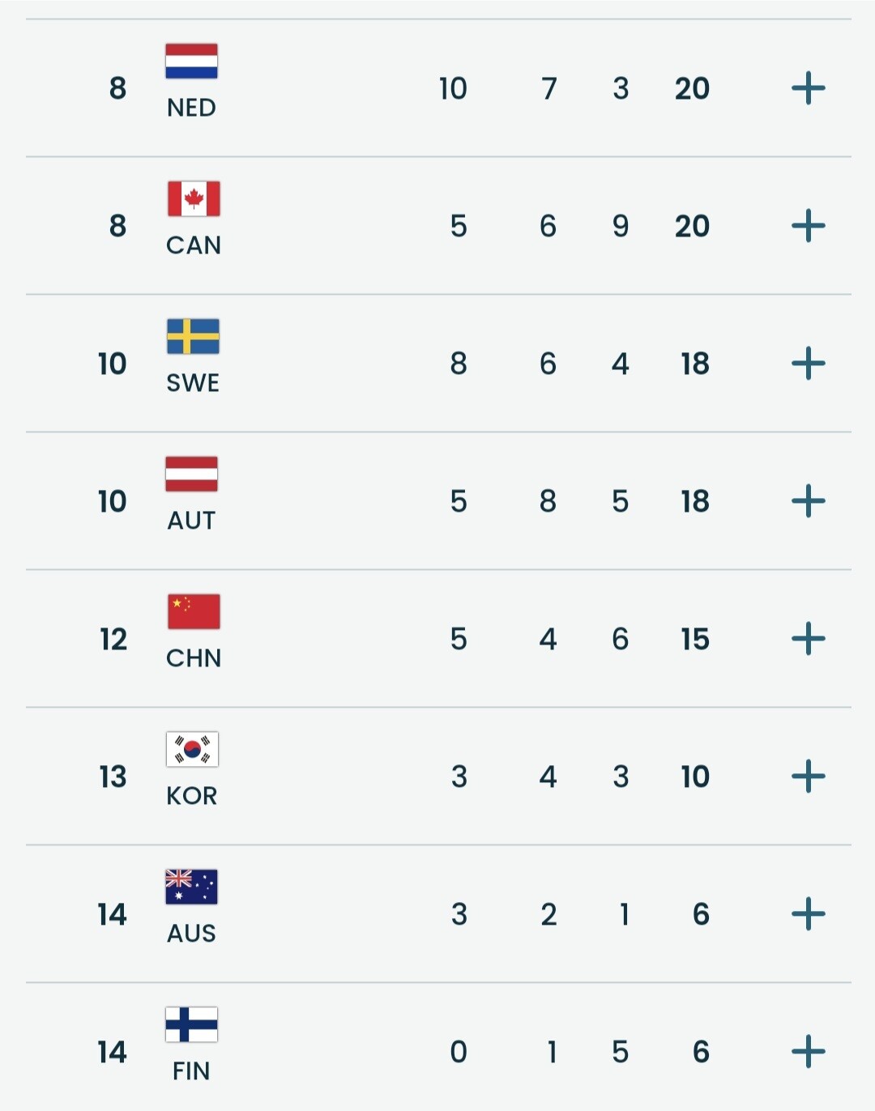875x1111 pixels.
Task: Click the Canadian flag icon
Action: 193,199
